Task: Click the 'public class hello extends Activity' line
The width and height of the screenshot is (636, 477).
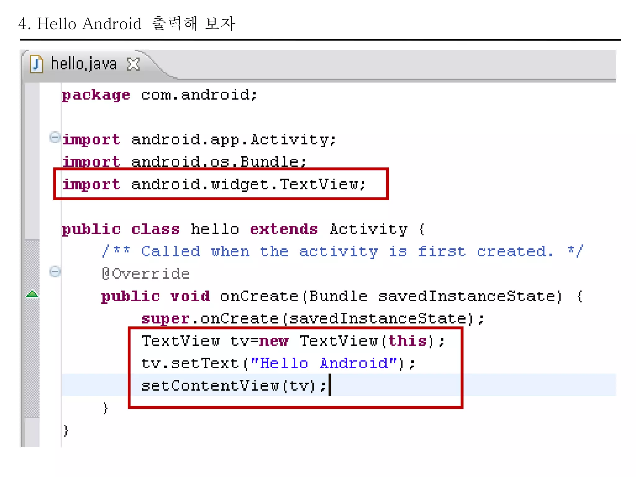Action: tap(243, 229)
